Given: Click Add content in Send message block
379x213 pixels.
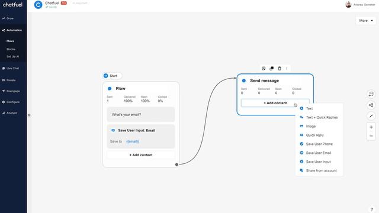Looking at the screenshot, I should [x=275, y=103].
